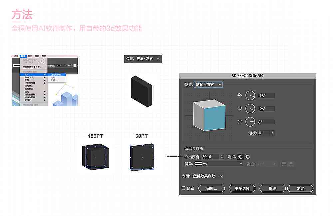Open the 帮助 menu in the menu bar
Viewport: 333px width, 216px height.
click(x=44, y=56)
